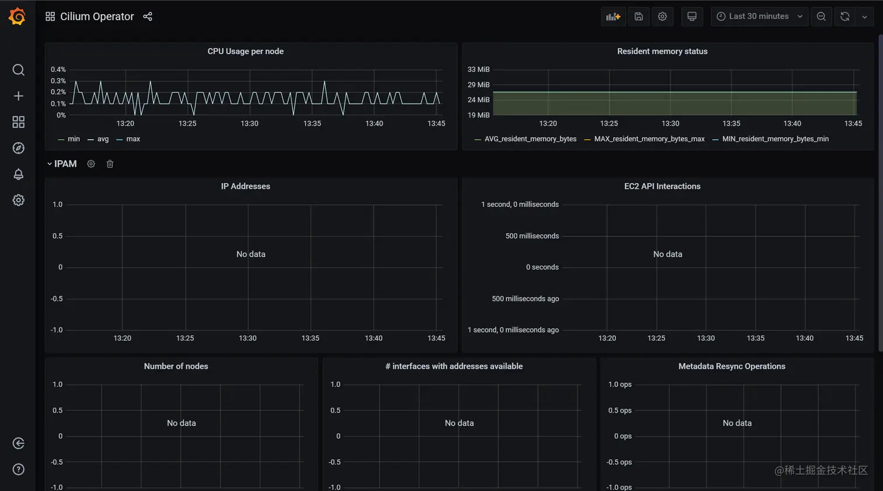
Task: Cycle the TV view mode
Action: 691,16
